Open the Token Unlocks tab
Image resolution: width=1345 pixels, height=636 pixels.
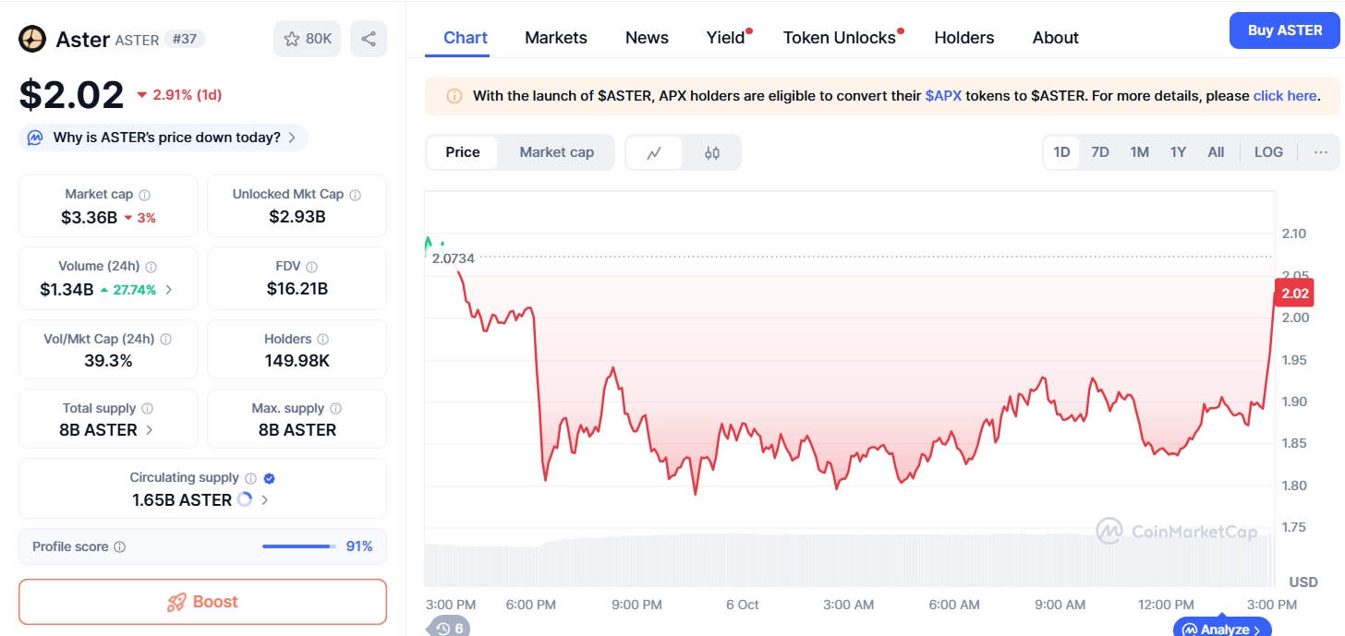tap(837, 37)
